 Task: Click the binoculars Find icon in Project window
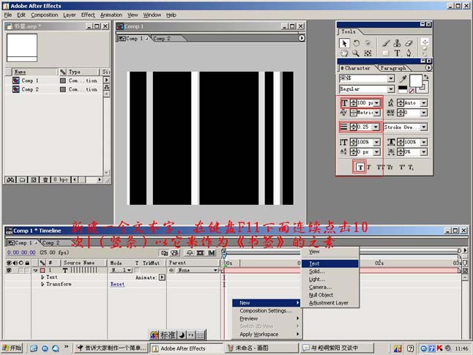10,180
